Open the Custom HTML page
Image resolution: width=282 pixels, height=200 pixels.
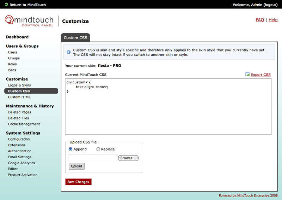coord(19,97)
